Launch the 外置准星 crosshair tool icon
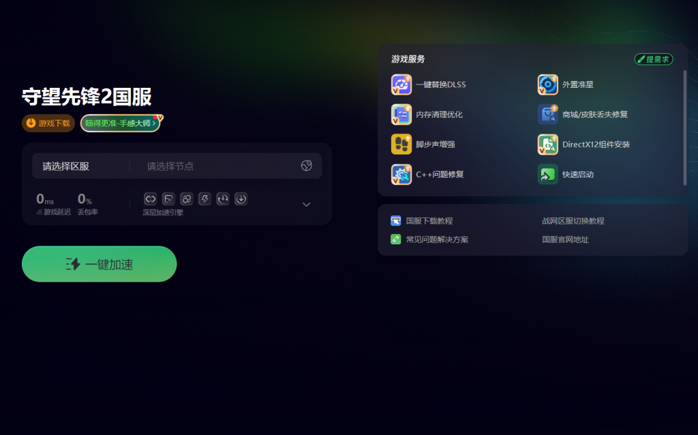The image size is (698, 435). pyautogui.click(x=547, y=84)
